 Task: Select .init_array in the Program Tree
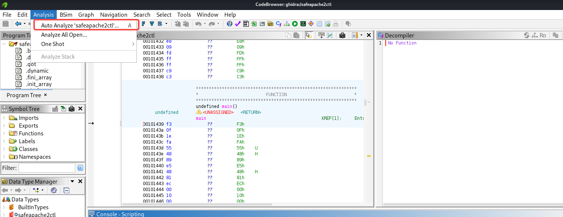coord(39,84)
